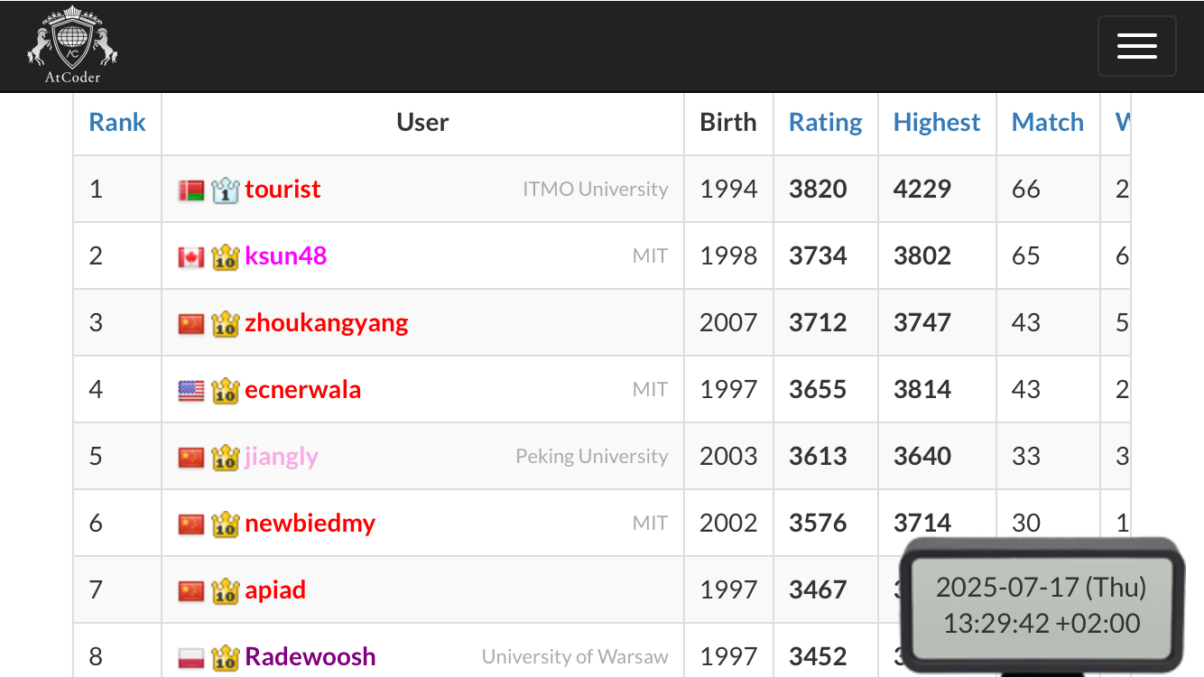
Task: Click China flag icon beside jiangly
Action: 191,458
